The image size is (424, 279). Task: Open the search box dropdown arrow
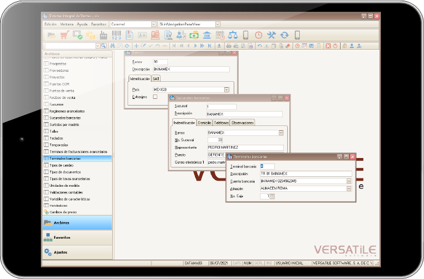(98, 46)
